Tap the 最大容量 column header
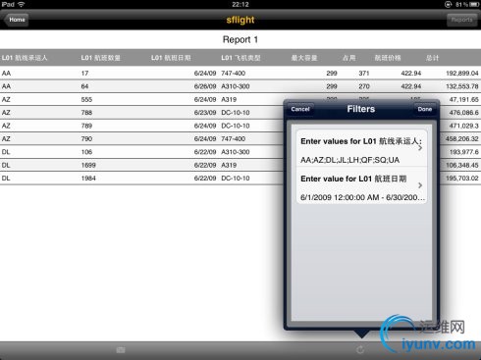Viewport: 481px width, 360px height. click(x=304, y=58)
